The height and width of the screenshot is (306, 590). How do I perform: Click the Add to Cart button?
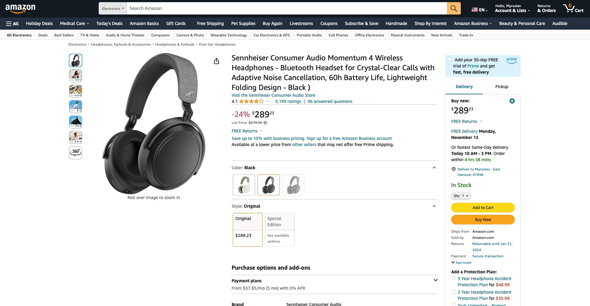point(483,208)
